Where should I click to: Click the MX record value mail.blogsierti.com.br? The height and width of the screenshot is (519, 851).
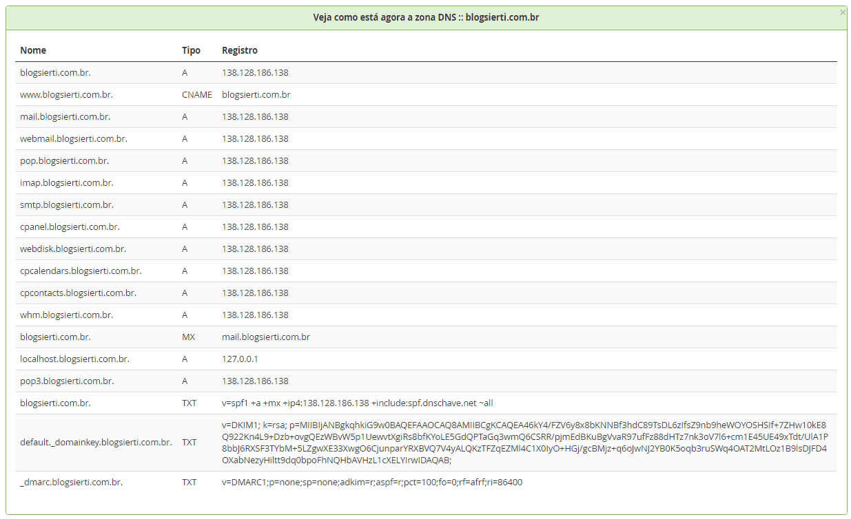point(265,337)
